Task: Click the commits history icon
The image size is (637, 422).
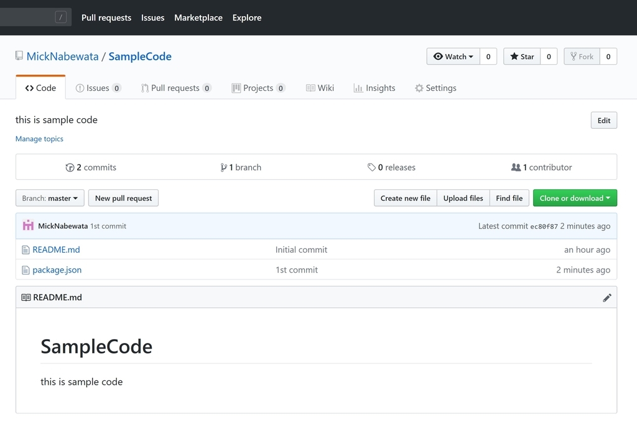Action: 70,167
